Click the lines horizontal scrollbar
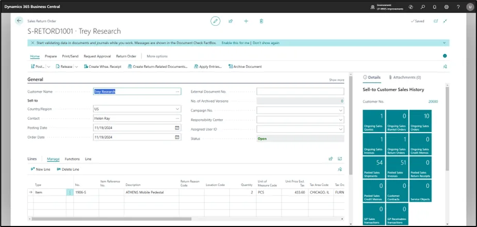Image resolution: width=477 pixels, height=227 pixels. pyautogui.click(x=111, y=219)
